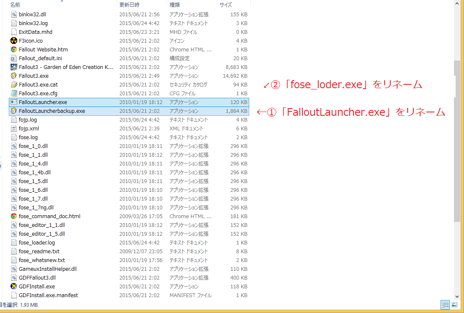Click the 14,692 KB size value

click(x=235, y=76)
